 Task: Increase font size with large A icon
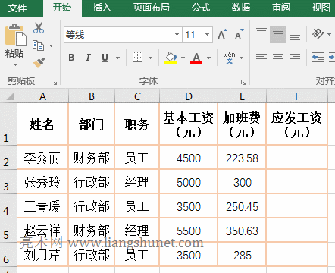tap(222, 34)
